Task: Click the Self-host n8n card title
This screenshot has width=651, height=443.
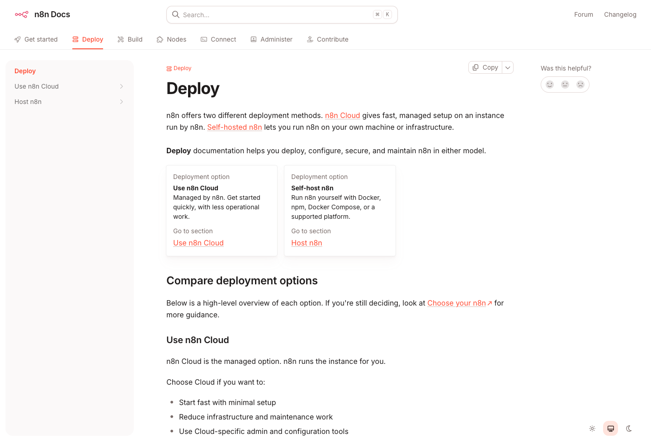Action: point(312,188)
